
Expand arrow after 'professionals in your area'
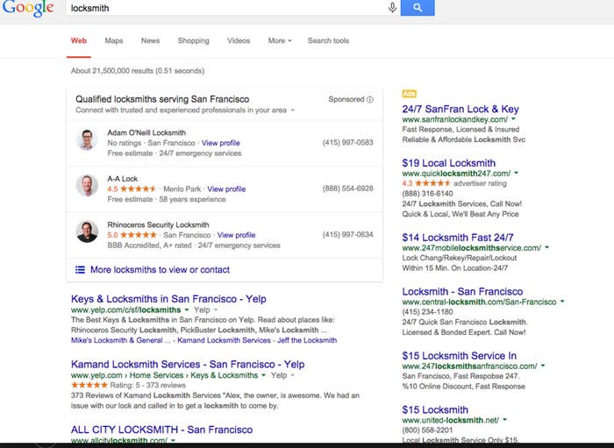[292, 110]
